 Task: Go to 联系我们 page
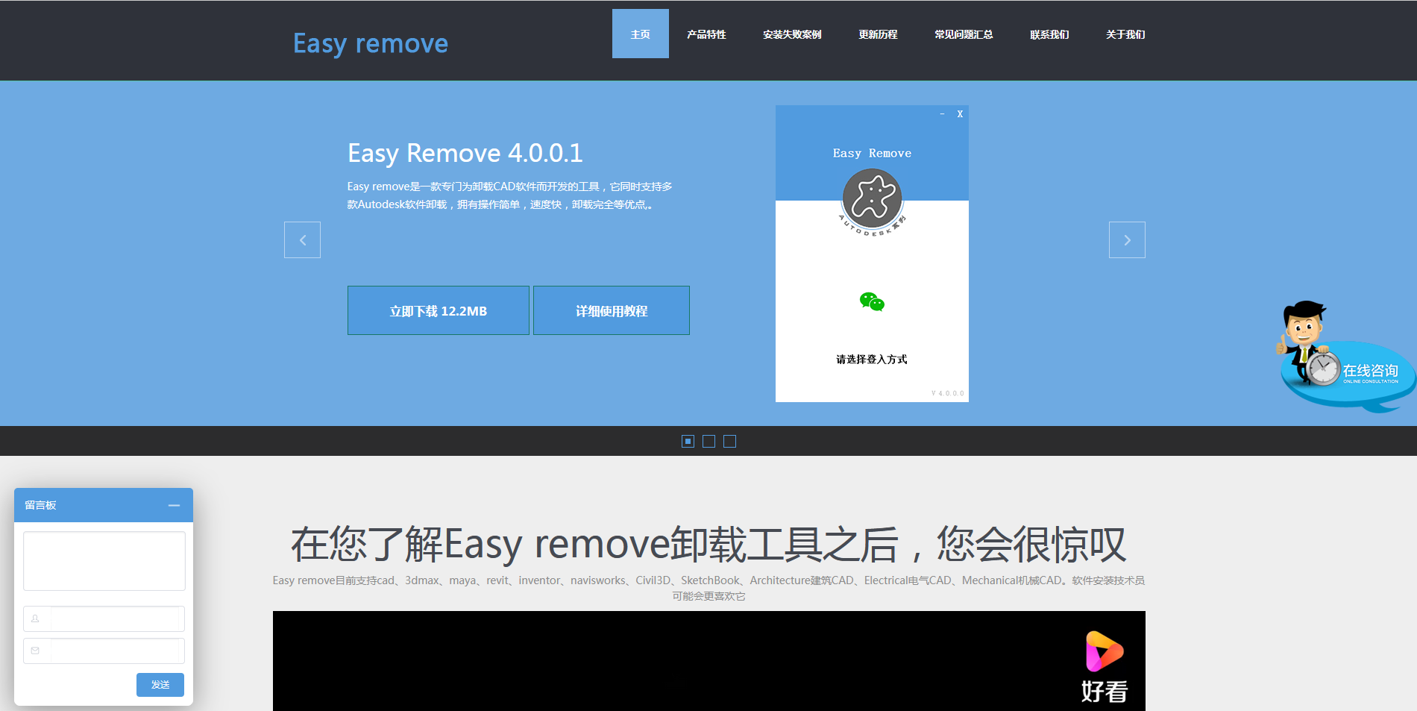(1049, 34)
